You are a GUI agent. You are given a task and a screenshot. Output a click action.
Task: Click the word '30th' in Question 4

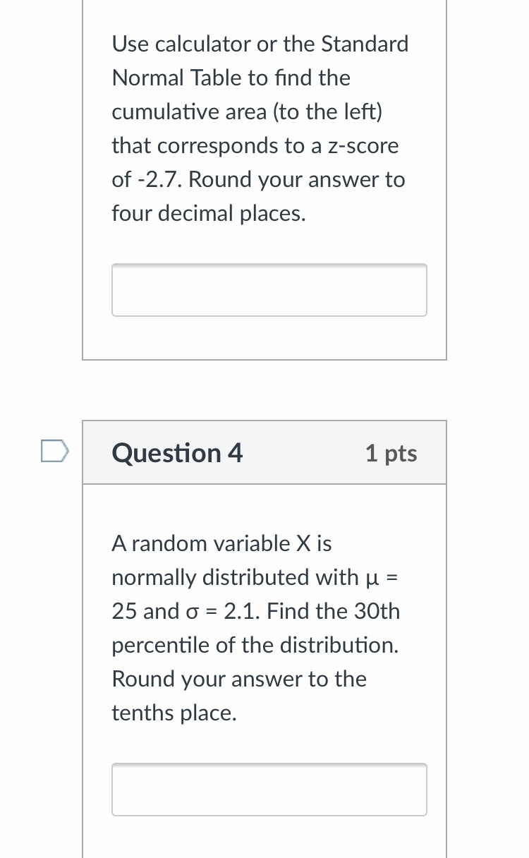pyautogui.click(x=376, y=611)
